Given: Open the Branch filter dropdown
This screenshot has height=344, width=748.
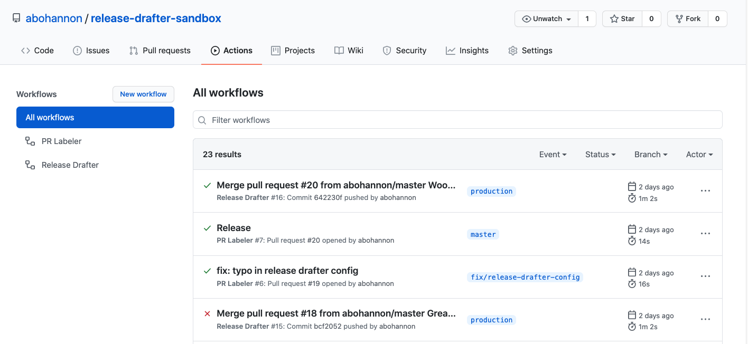Looking at the screenshot, I should (651, 155).
